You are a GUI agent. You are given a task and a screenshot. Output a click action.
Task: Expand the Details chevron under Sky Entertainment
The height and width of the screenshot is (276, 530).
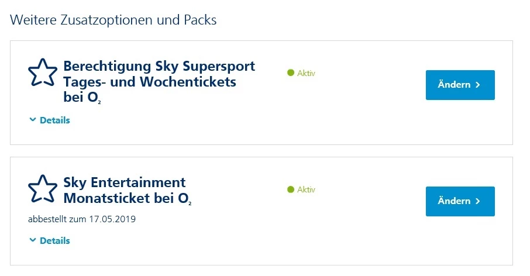click(33, 240)
